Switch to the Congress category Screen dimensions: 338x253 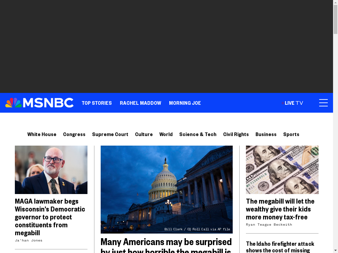[x=74, y=134]
